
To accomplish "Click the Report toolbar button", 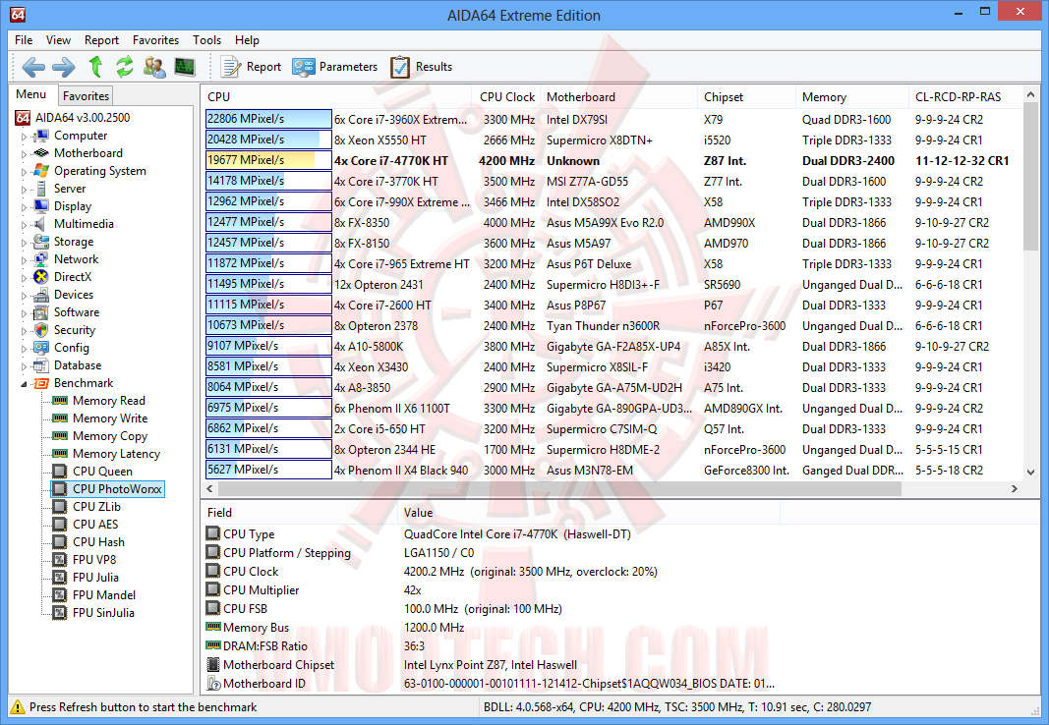I will click(251, 67).
